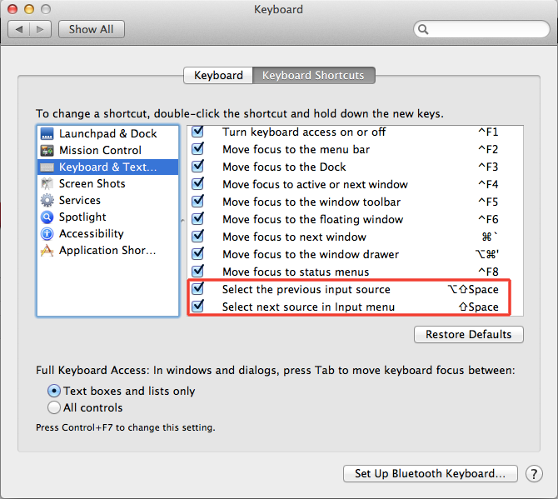Click 'Select the previous input source' label
This screenshot has width=558, height=499.
point(306,289)
